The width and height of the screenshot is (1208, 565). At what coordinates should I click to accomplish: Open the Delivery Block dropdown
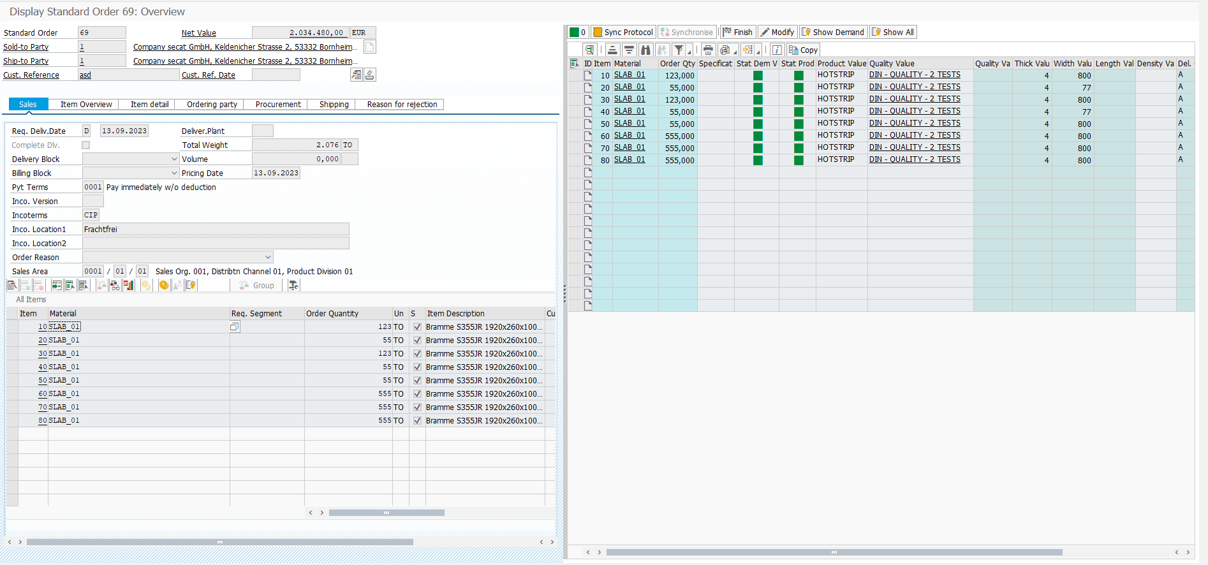point(174,159)
